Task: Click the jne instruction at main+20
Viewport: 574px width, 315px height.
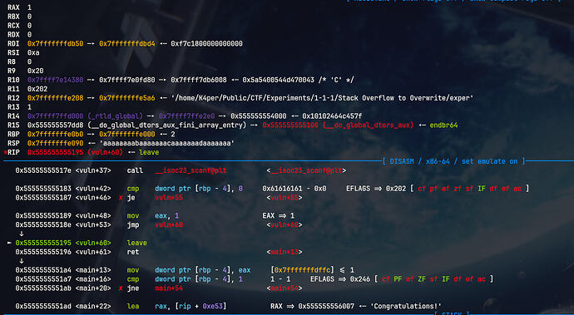Action: (x=133, y=288)
